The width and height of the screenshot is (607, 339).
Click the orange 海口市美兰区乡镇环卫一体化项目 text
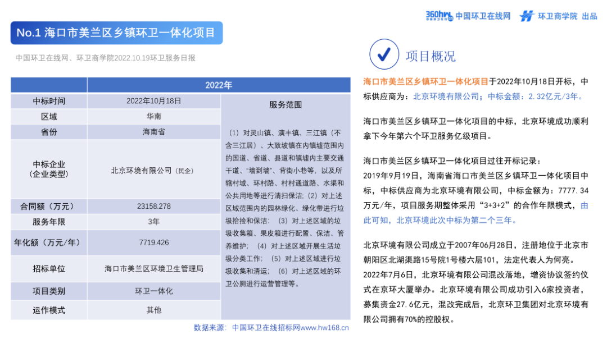coord(425,81)
